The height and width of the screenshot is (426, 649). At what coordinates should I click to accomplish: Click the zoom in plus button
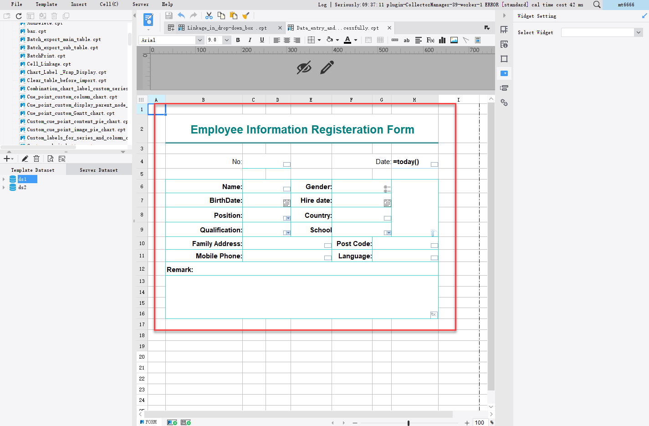click(x=467, y=423)
